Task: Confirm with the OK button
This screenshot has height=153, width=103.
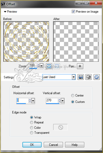Action: coord(32,145)
